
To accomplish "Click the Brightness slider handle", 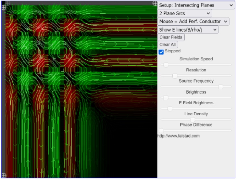I will (165, 97).
